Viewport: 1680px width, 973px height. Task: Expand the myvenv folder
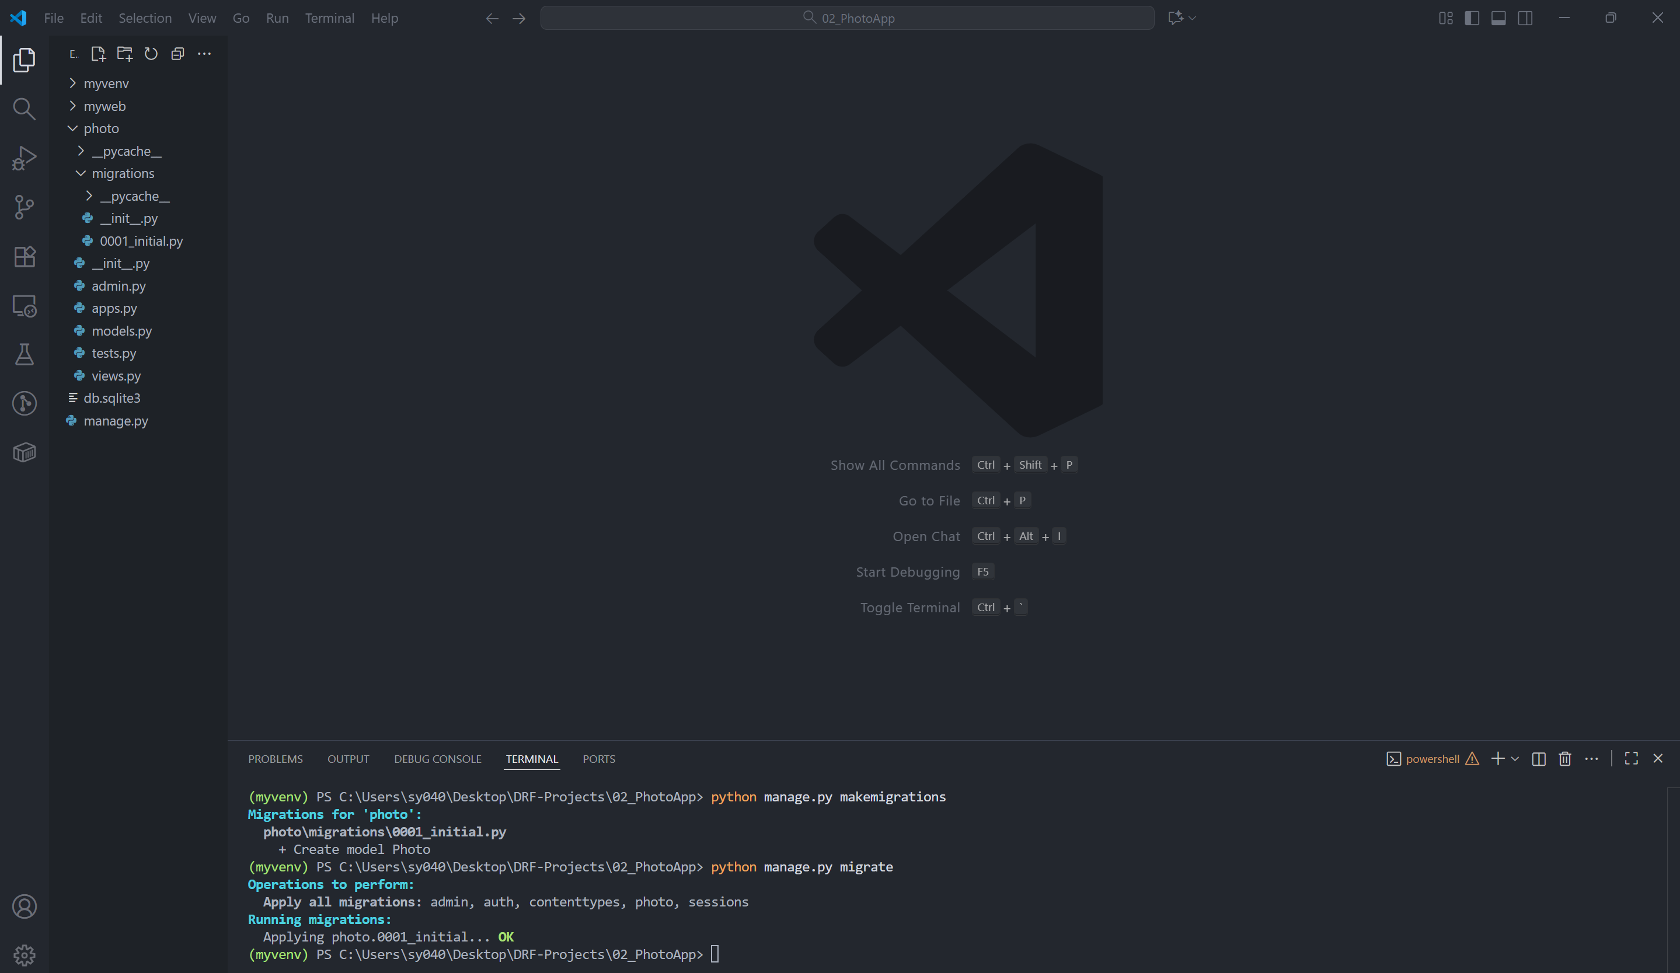point(105,83)
